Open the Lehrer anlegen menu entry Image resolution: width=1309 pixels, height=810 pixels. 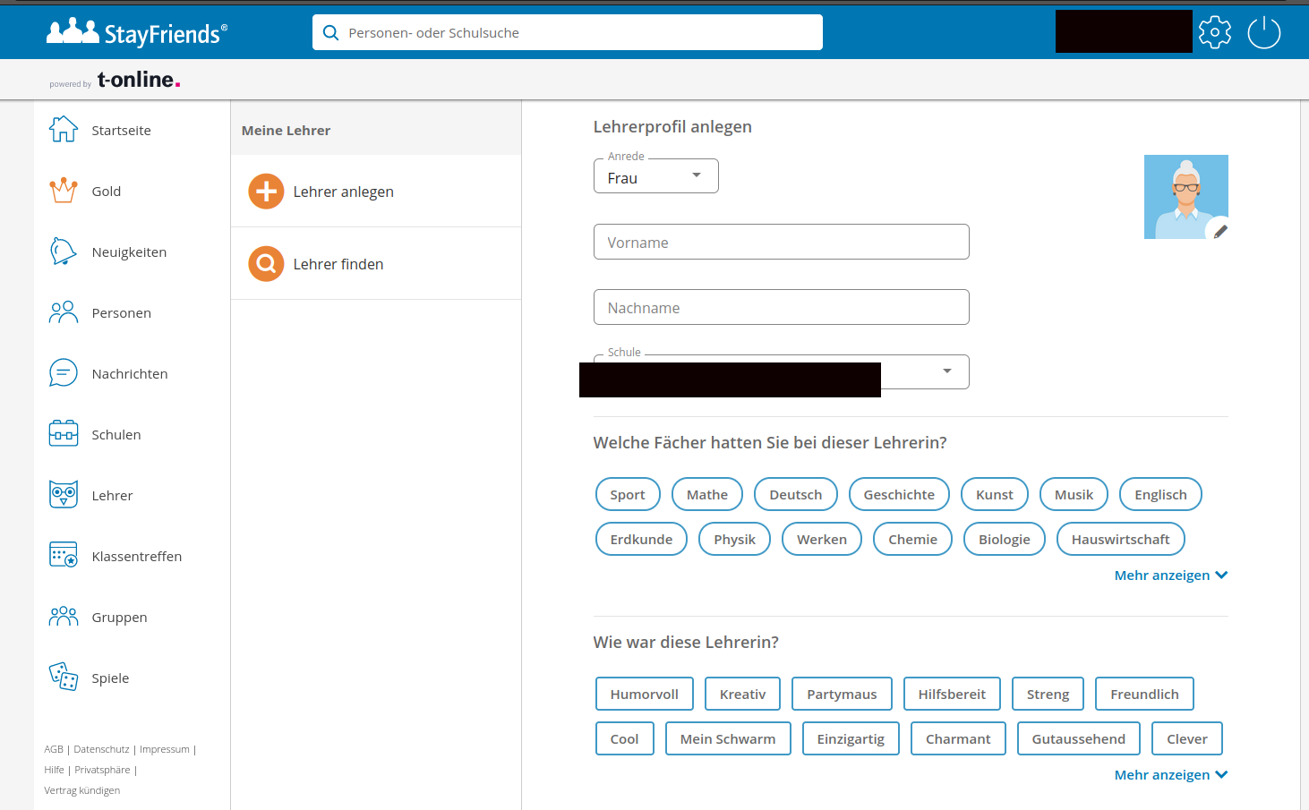click(376, 192)
